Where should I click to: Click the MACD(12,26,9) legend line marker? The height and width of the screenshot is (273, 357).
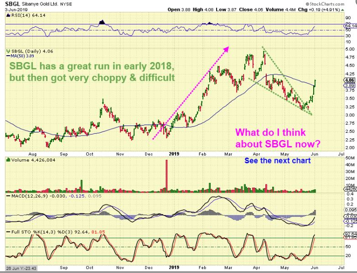click(8, 196)
